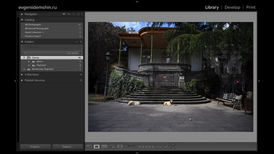Expand the Navigator panel
The image size is (274, 154).
(22, 14)
